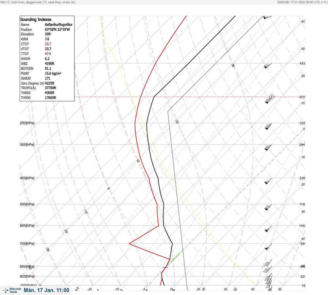328x295 pixels.
Task: Click the DMI/IGB 17.01.2022 00:00 UTC timestamp
Action: click(x=302, y=2)
